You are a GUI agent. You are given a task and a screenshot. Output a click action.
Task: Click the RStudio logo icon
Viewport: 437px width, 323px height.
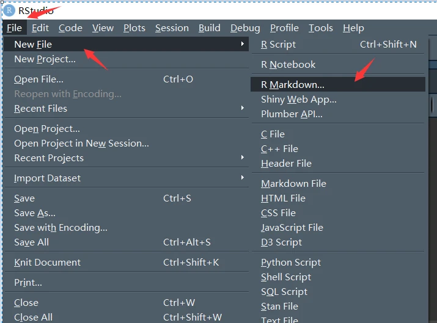[x=9, y=10]
